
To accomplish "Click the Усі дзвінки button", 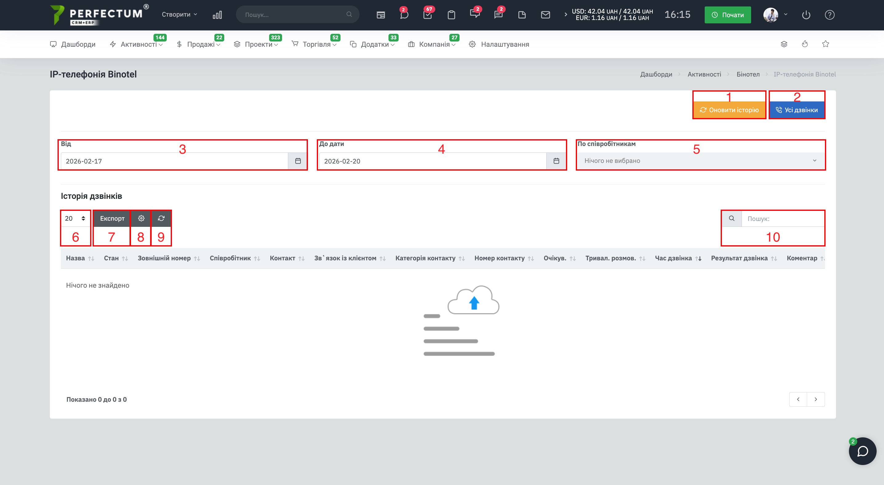I will pos(797,110).
